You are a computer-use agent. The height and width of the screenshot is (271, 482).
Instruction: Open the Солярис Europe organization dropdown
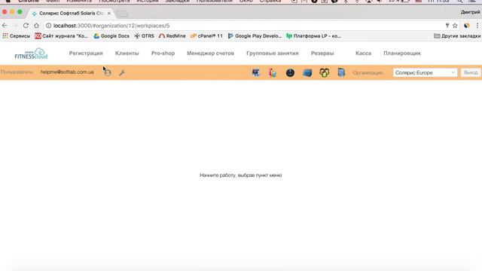[425, 73]
